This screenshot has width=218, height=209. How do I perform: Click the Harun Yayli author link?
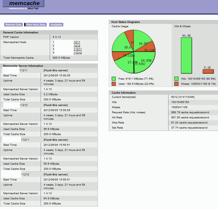click(33, 8)
